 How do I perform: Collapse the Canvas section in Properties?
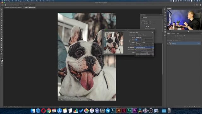click(x=141, y=20)
